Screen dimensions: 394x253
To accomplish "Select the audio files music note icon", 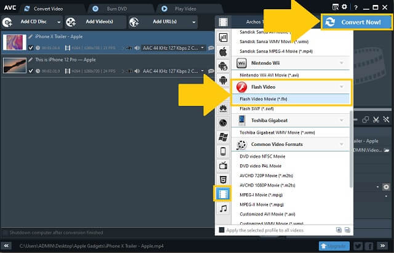I will point(223,208).
